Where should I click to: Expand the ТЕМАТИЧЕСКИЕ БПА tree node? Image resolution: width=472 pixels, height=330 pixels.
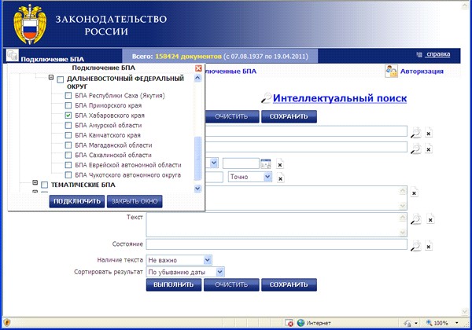[x=35, y=183]
